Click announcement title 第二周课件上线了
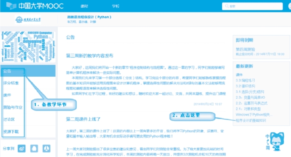 coord(83,119)
